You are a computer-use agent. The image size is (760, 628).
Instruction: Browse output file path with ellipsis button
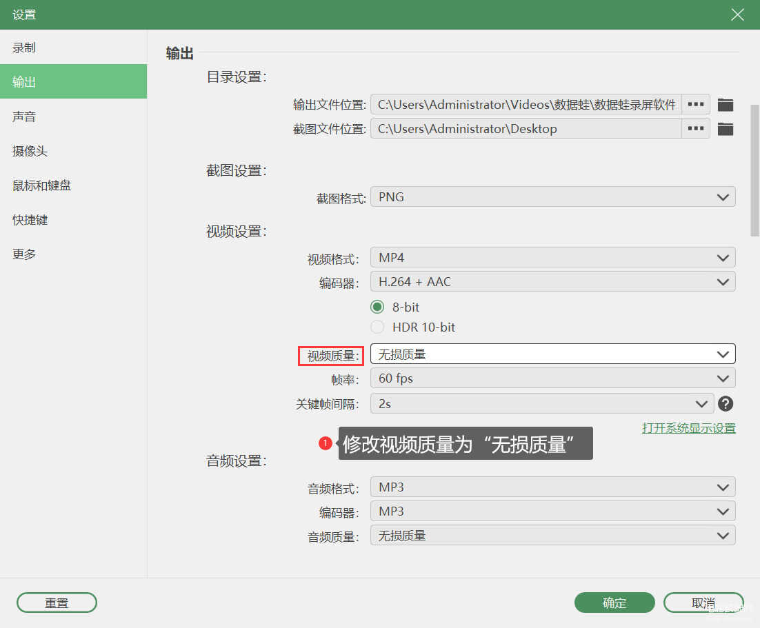point(696,104)
